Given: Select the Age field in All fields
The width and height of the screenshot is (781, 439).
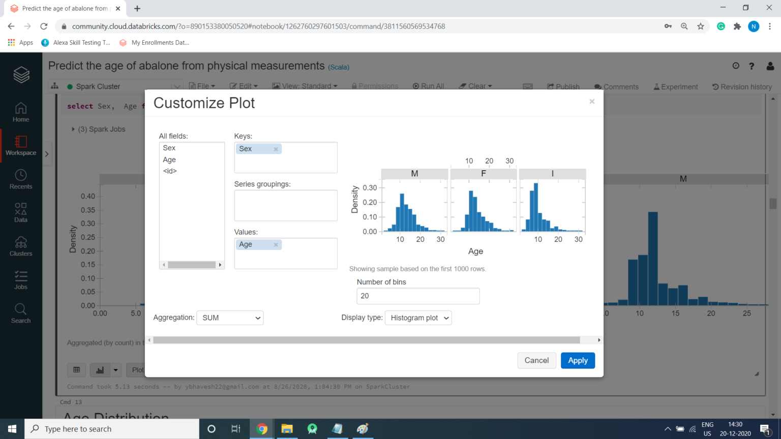Looking at the screenshot, I should coord(169,160).
